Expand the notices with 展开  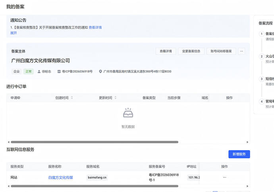pos(14,33)
